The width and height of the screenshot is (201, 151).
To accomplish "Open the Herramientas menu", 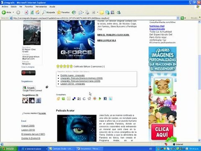I will click(x=41, y=7).
